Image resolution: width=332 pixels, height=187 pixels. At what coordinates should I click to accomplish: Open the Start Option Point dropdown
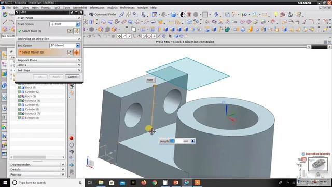coord(78,24)
